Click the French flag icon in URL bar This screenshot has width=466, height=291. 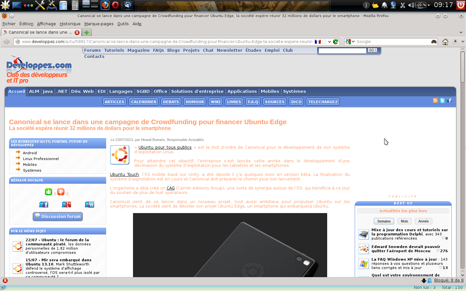[x=318, y=42]
